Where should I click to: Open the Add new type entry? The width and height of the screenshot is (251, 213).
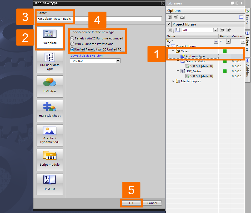click(x=196, y=56)
